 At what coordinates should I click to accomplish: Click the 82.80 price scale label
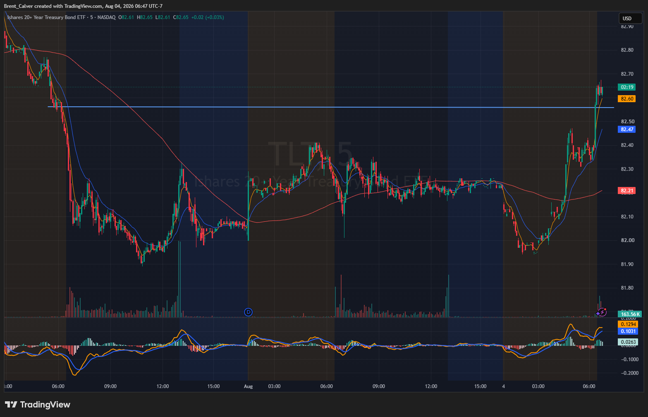coord(627,50)
